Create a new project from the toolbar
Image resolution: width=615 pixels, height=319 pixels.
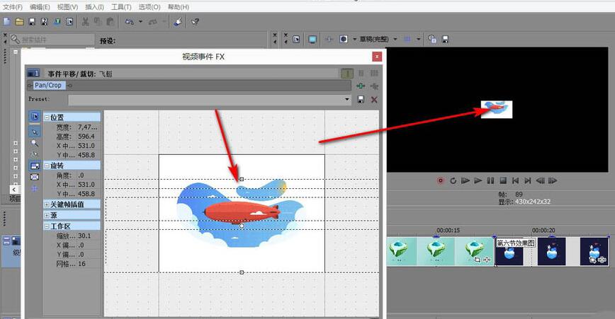pos(6,21)
